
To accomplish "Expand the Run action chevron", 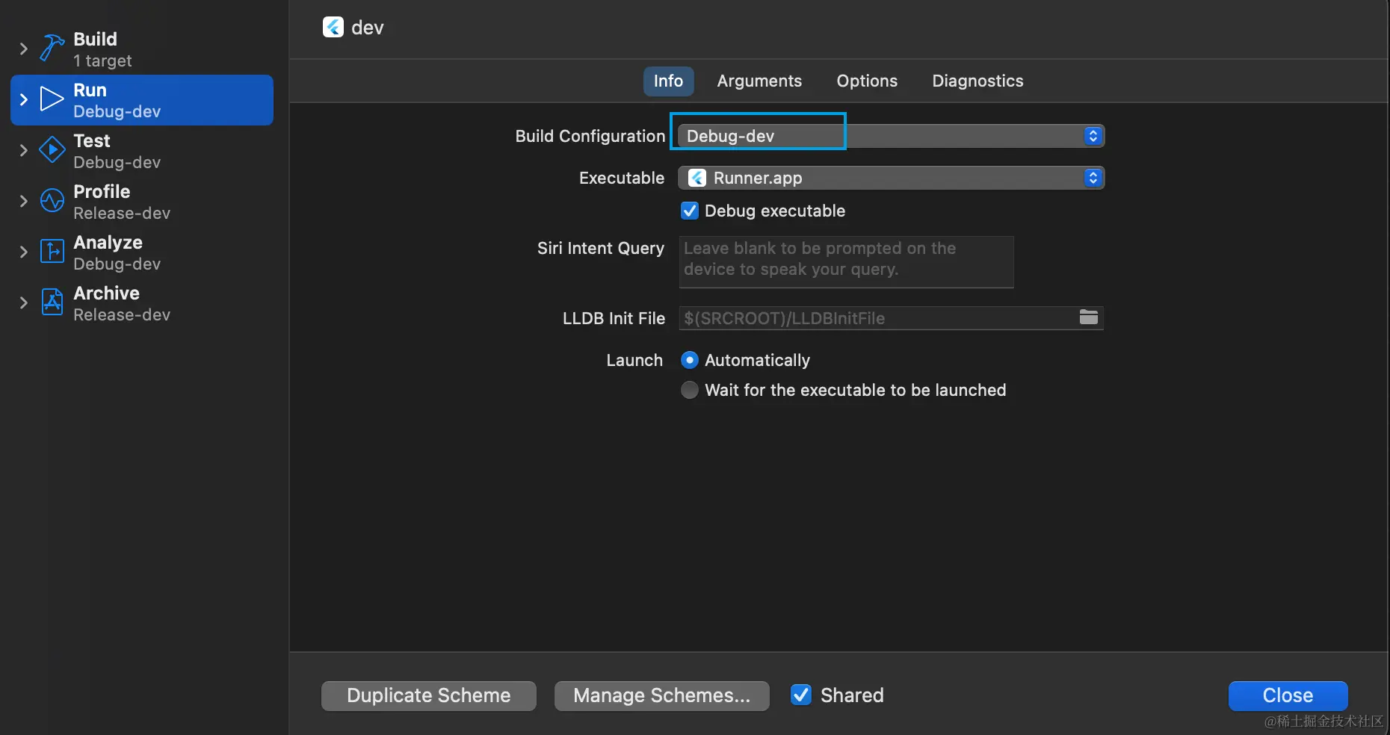I will [x=23, y=99].
